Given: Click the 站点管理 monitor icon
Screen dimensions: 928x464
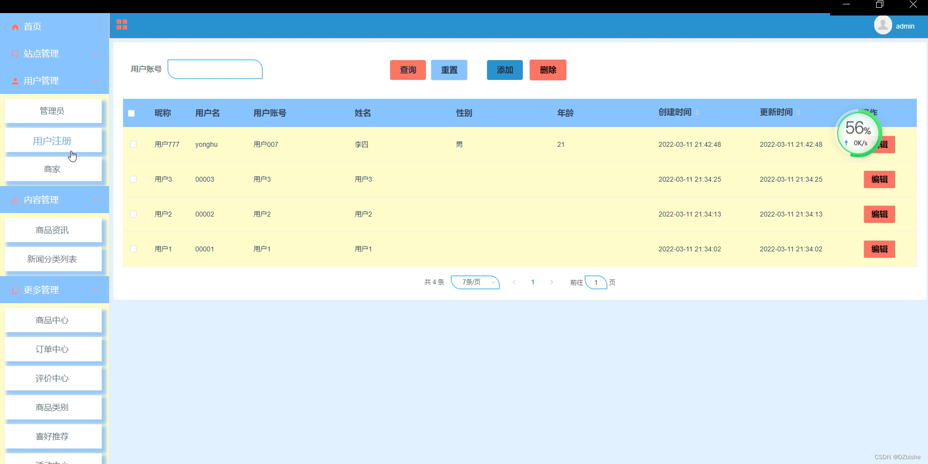Looking at the screenshot, I should tap(16, 54).
